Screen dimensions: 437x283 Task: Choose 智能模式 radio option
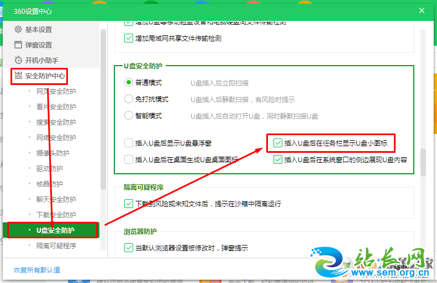129,116
